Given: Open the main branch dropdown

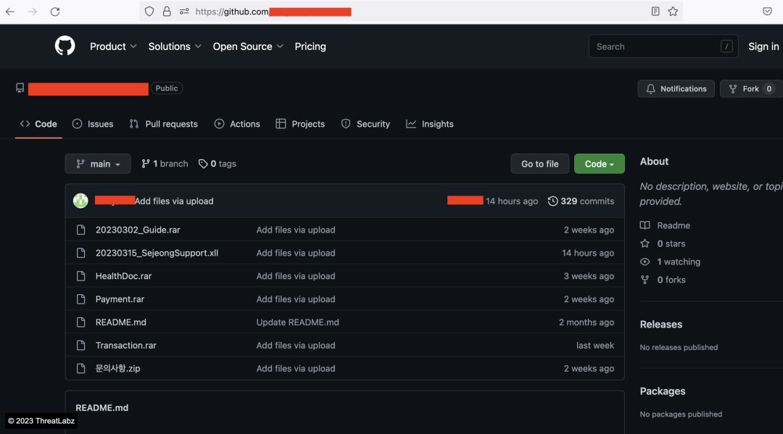Looking at the screenshot, I should (97, 163).
